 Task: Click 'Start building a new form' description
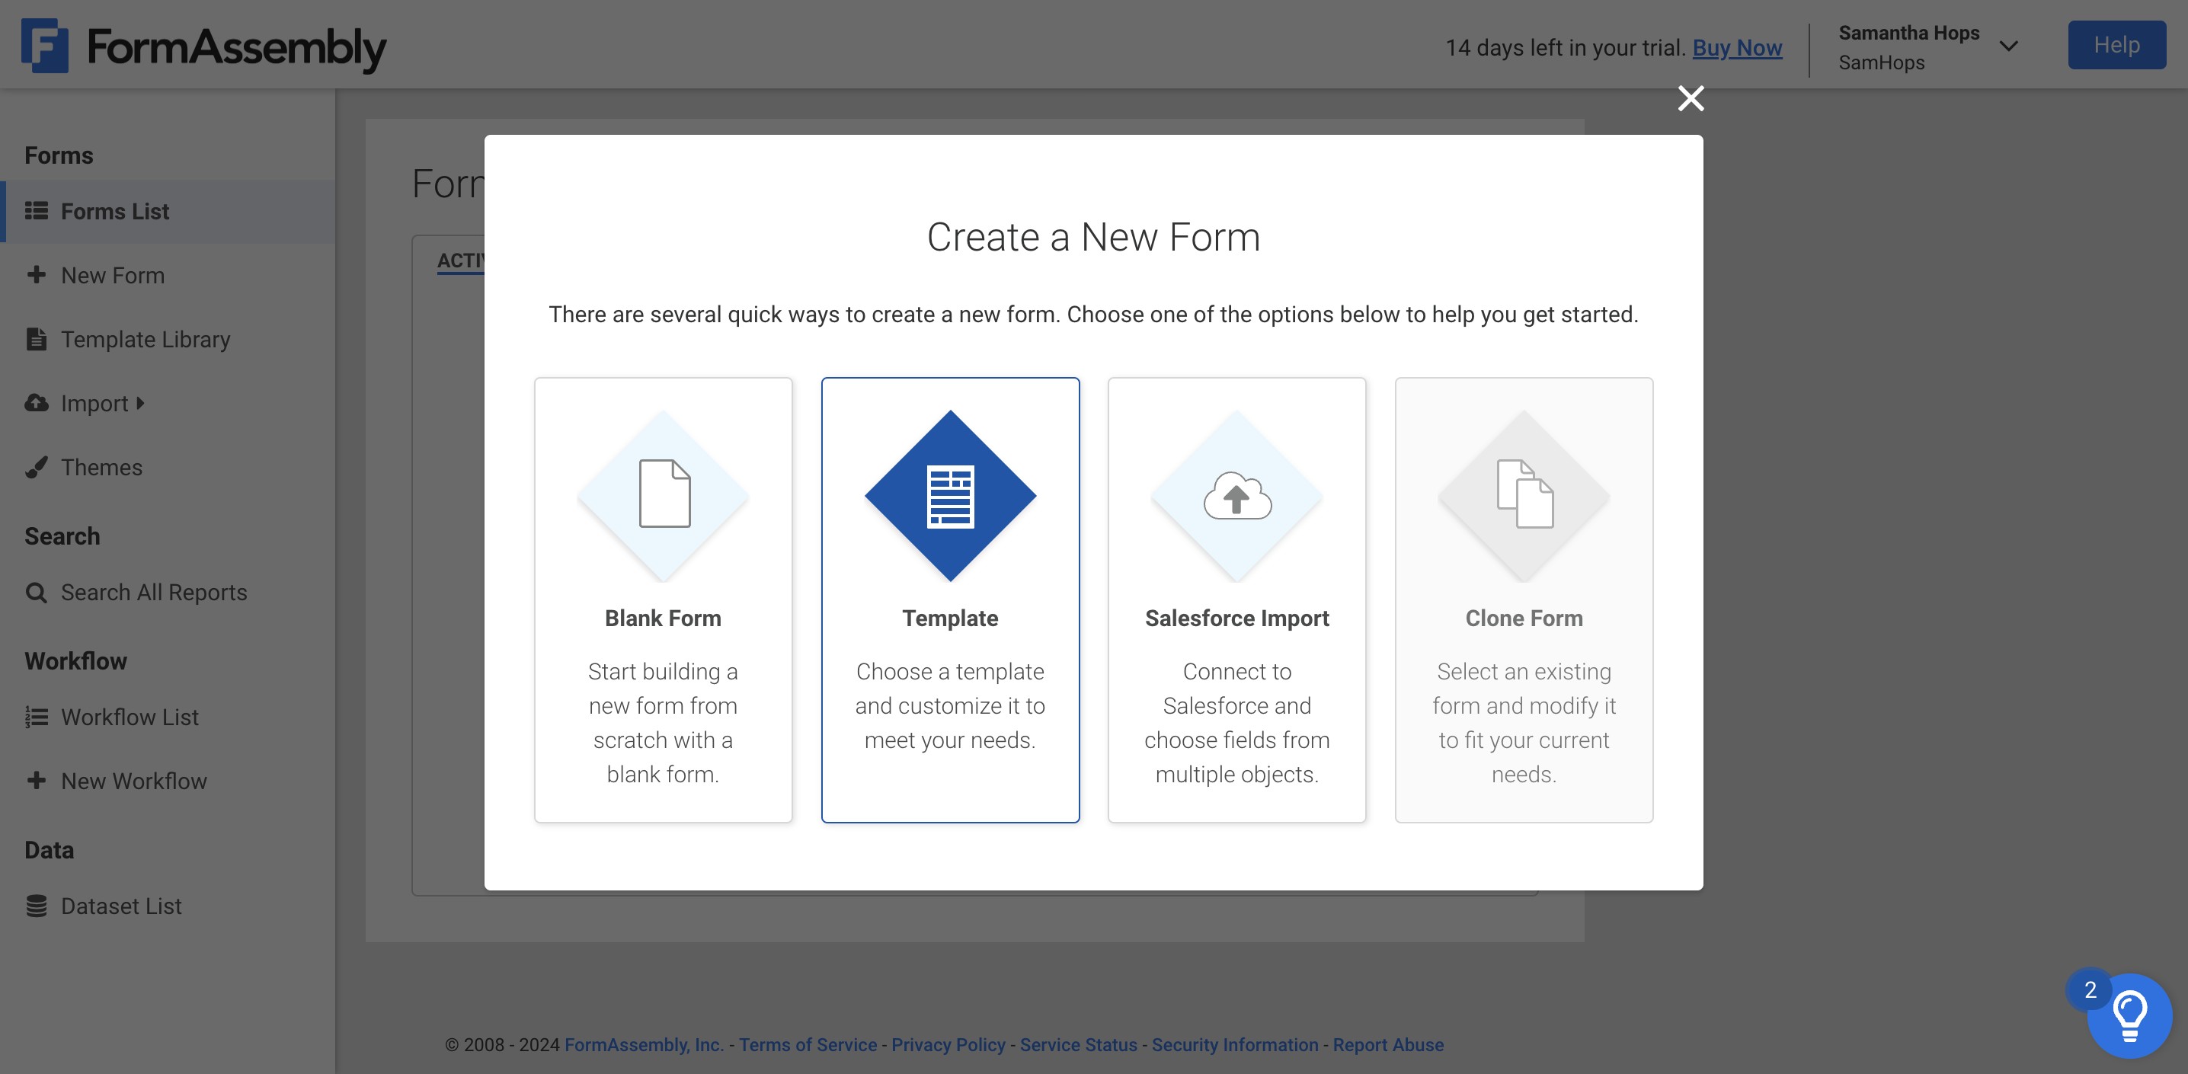click(x=663, y=724)
